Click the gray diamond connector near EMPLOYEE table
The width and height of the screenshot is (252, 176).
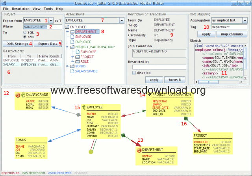[78, 115]
